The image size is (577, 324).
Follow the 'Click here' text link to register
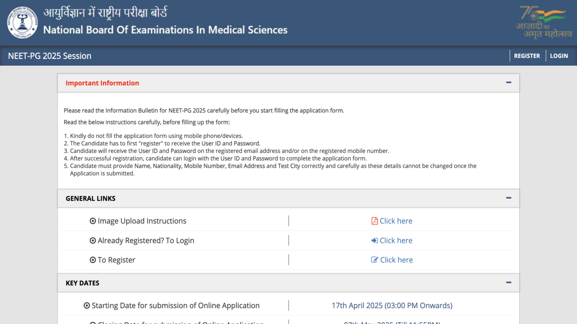click(x=396, y=260)
